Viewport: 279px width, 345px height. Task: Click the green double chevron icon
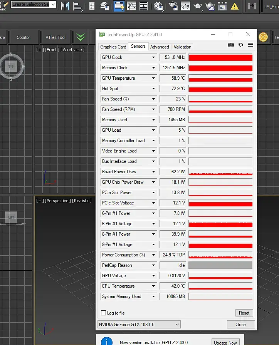(81, 37)
